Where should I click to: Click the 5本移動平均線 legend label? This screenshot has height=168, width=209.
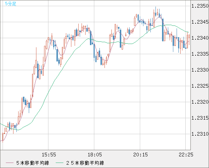tap(33, 163)
